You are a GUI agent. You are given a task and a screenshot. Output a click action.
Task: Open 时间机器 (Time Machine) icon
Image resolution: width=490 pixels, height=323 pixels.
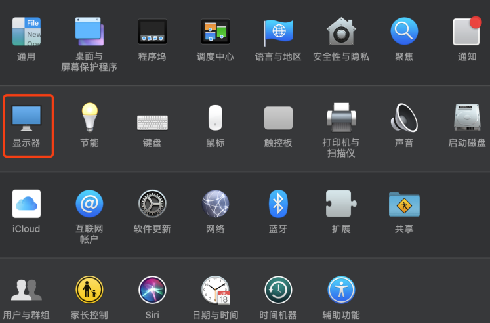click(278, 290)
